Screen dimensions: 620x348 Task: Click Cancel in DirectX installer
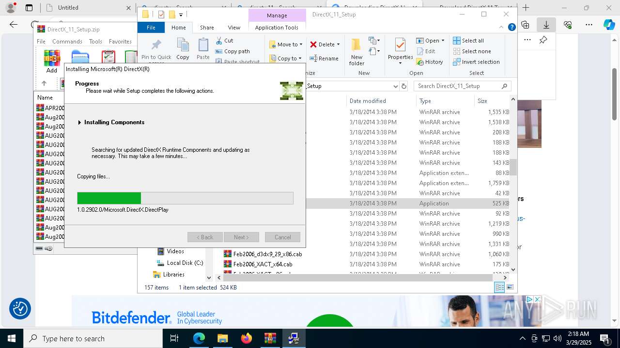click(283, 237)
